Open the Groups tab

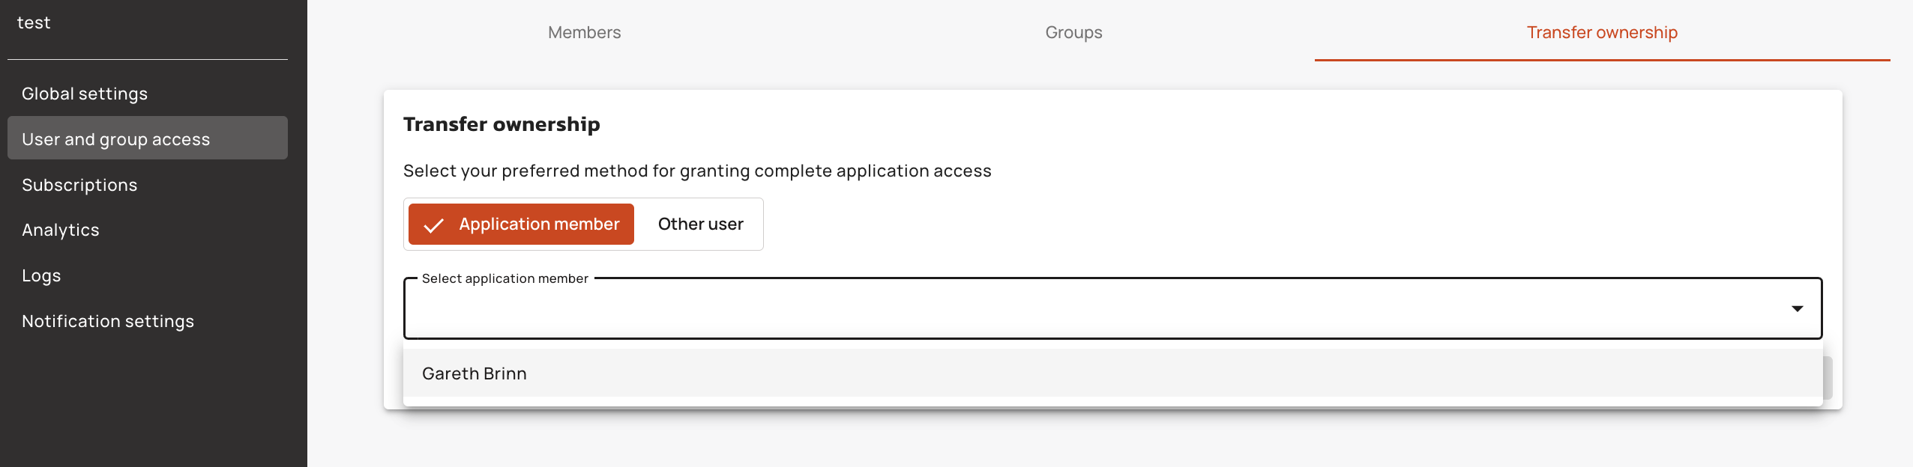(1073, 32)
